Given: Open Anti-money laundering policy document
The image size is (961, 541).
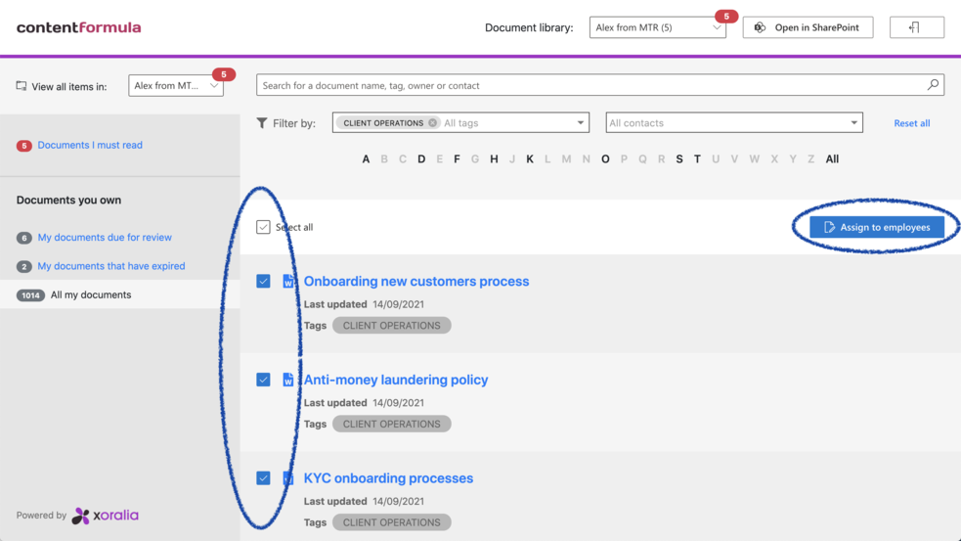Looking at the screenshot, I should [396, 380].
